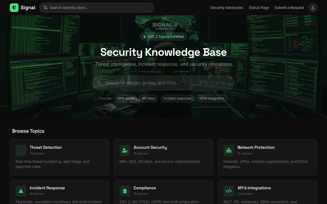Open the Status Page navigation link

point(259,8)
